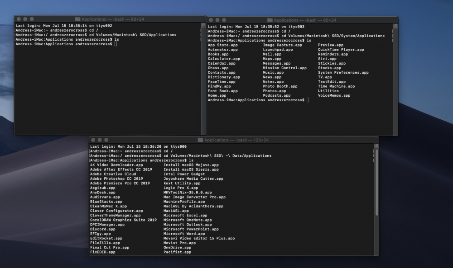
Task: Click 'Adobe Premiere Pro CC 2019' entry
Action: pyautogui.click(x=120, y=183)
